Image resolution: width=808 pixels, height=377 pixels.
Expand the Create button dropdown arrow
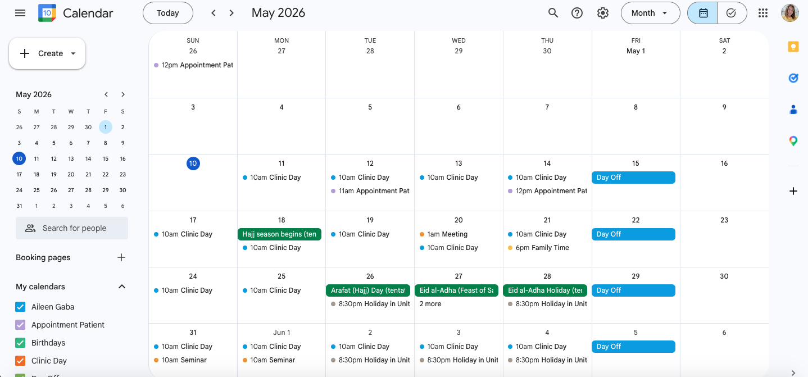(73, 53)
